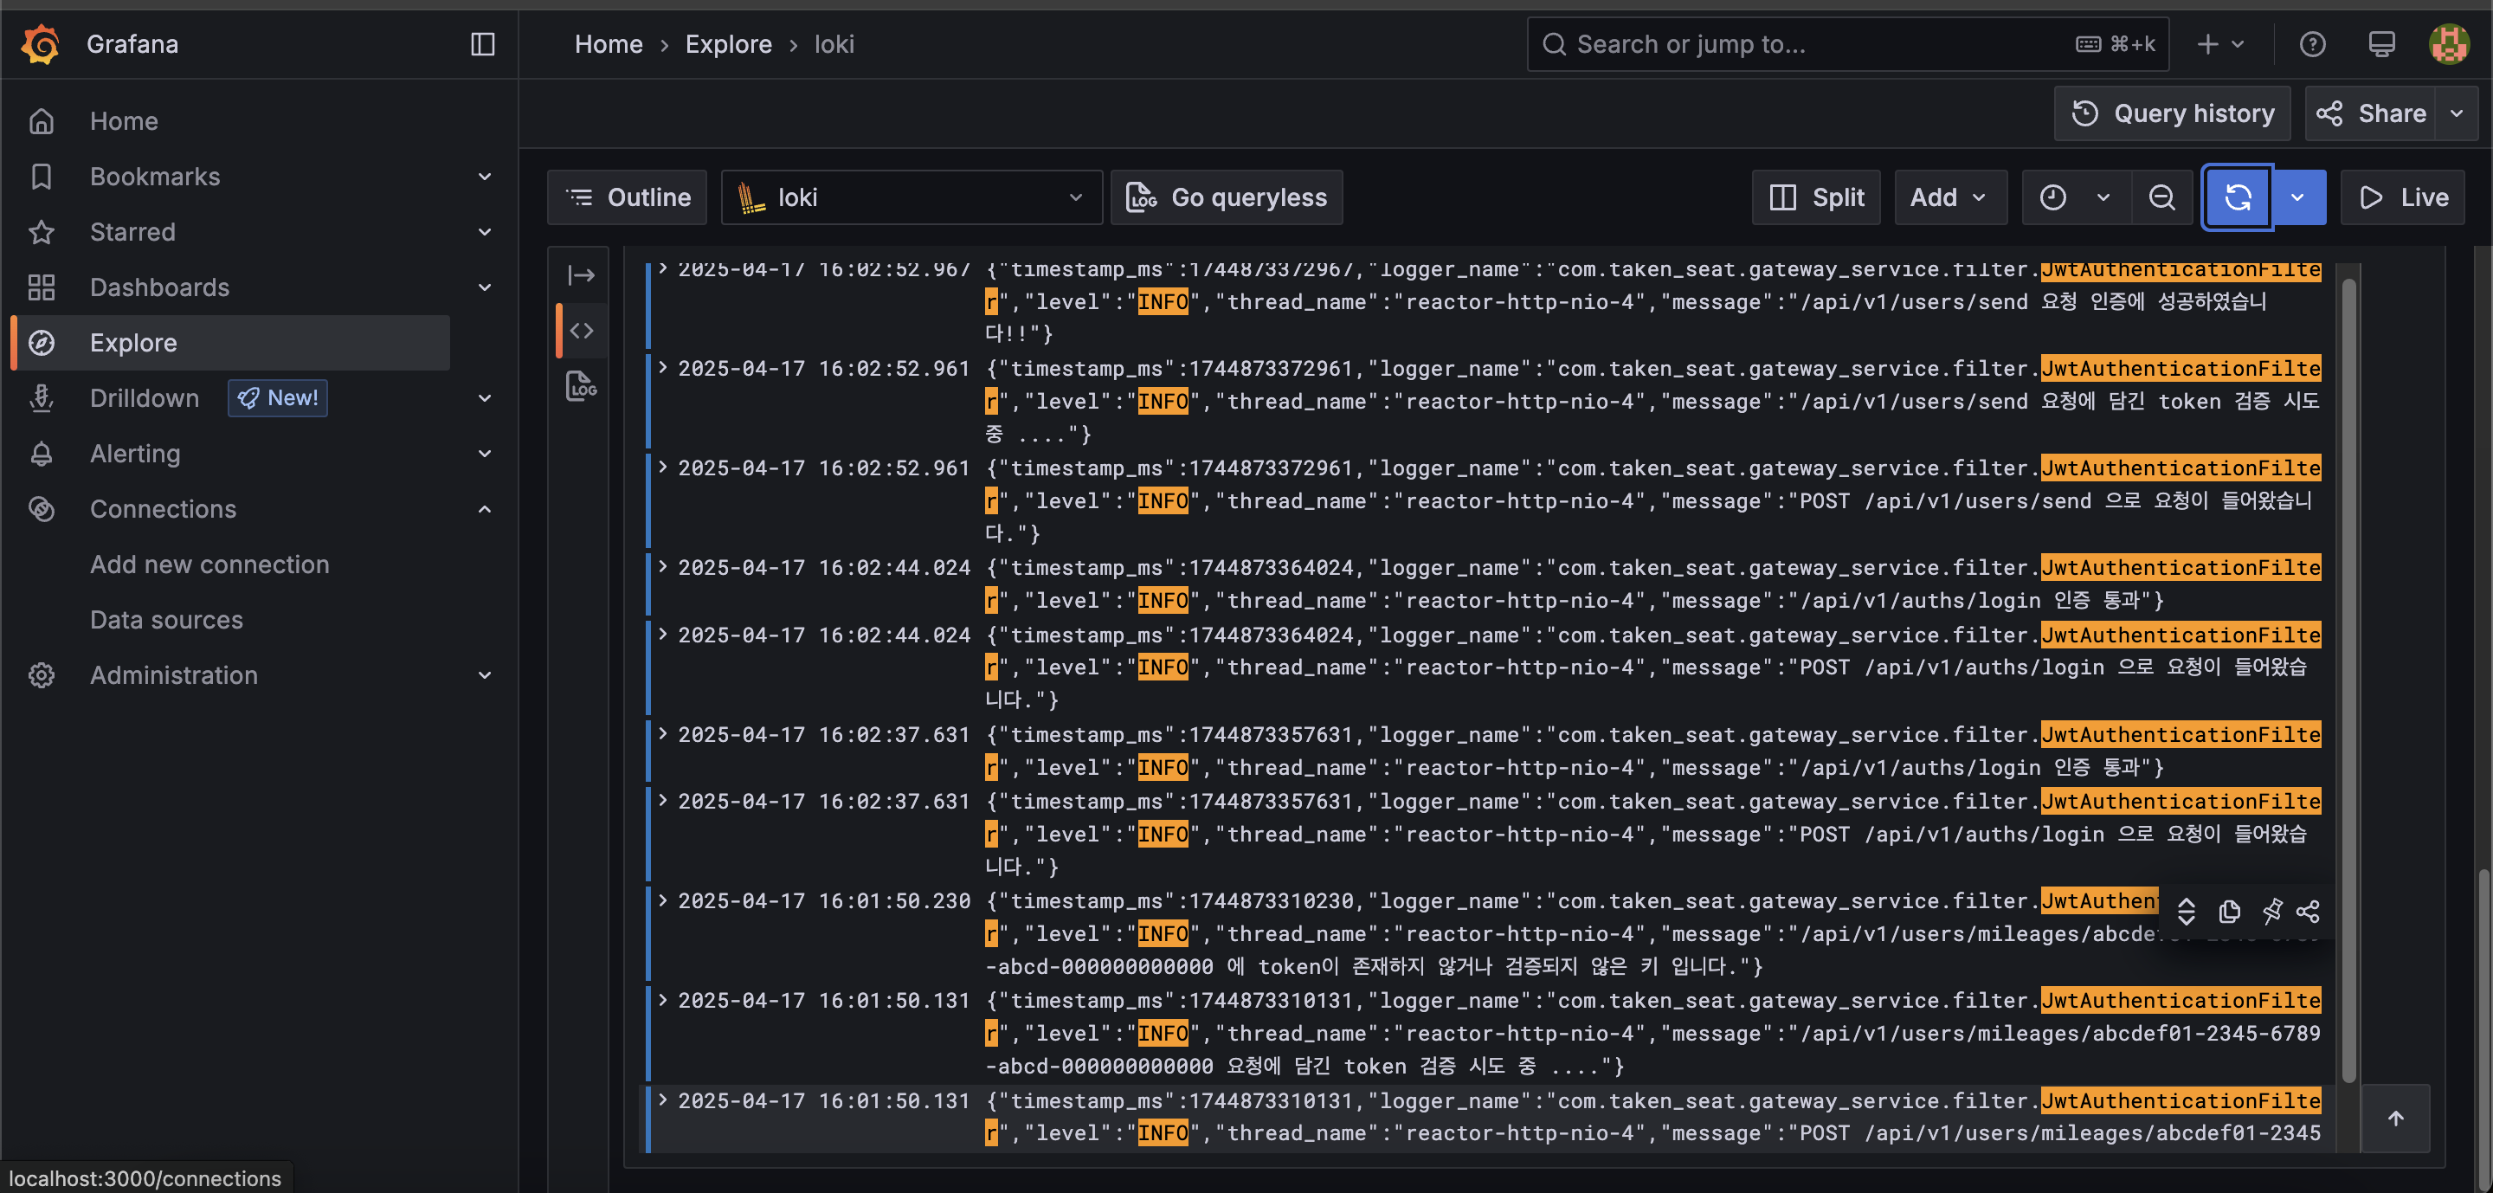
Task: Click the run query refresh icon
Action: click(x=2237, y=197)
